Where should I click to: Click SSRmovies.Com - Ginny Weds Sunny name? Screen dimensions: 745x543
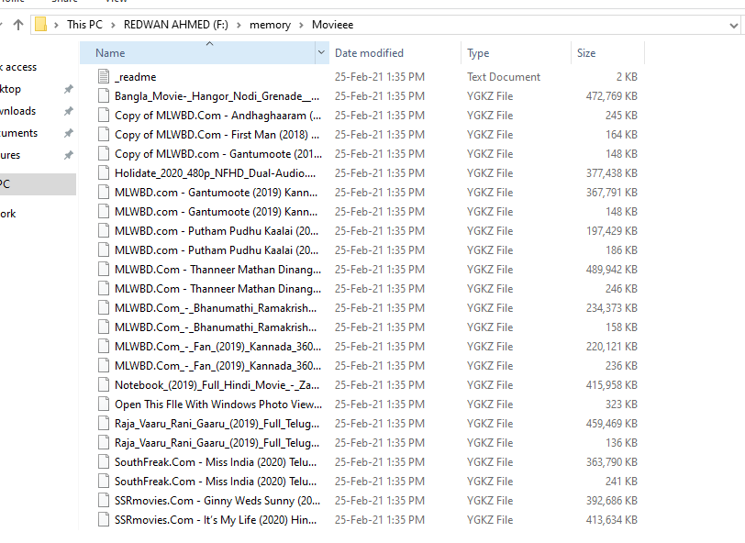pyautogui.click(x=217, y=501)
